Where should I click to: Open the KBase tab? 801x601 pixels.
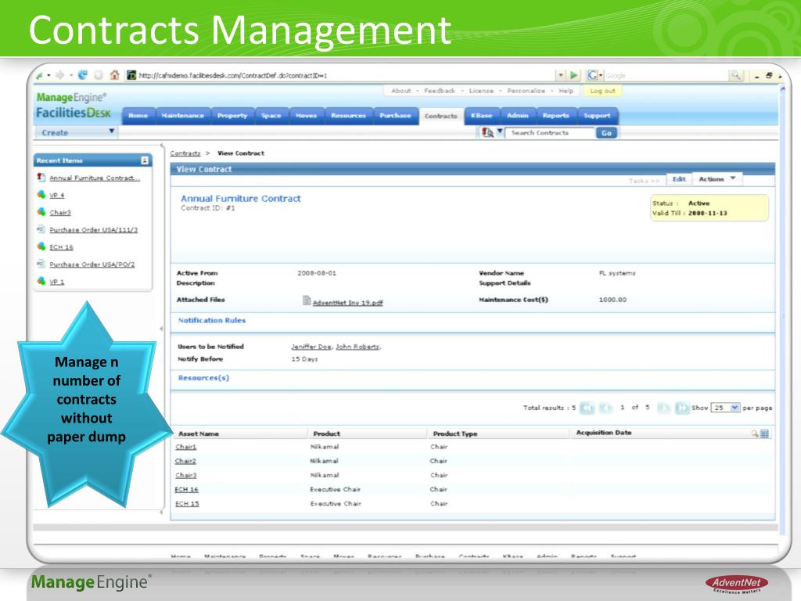[482, 116]
